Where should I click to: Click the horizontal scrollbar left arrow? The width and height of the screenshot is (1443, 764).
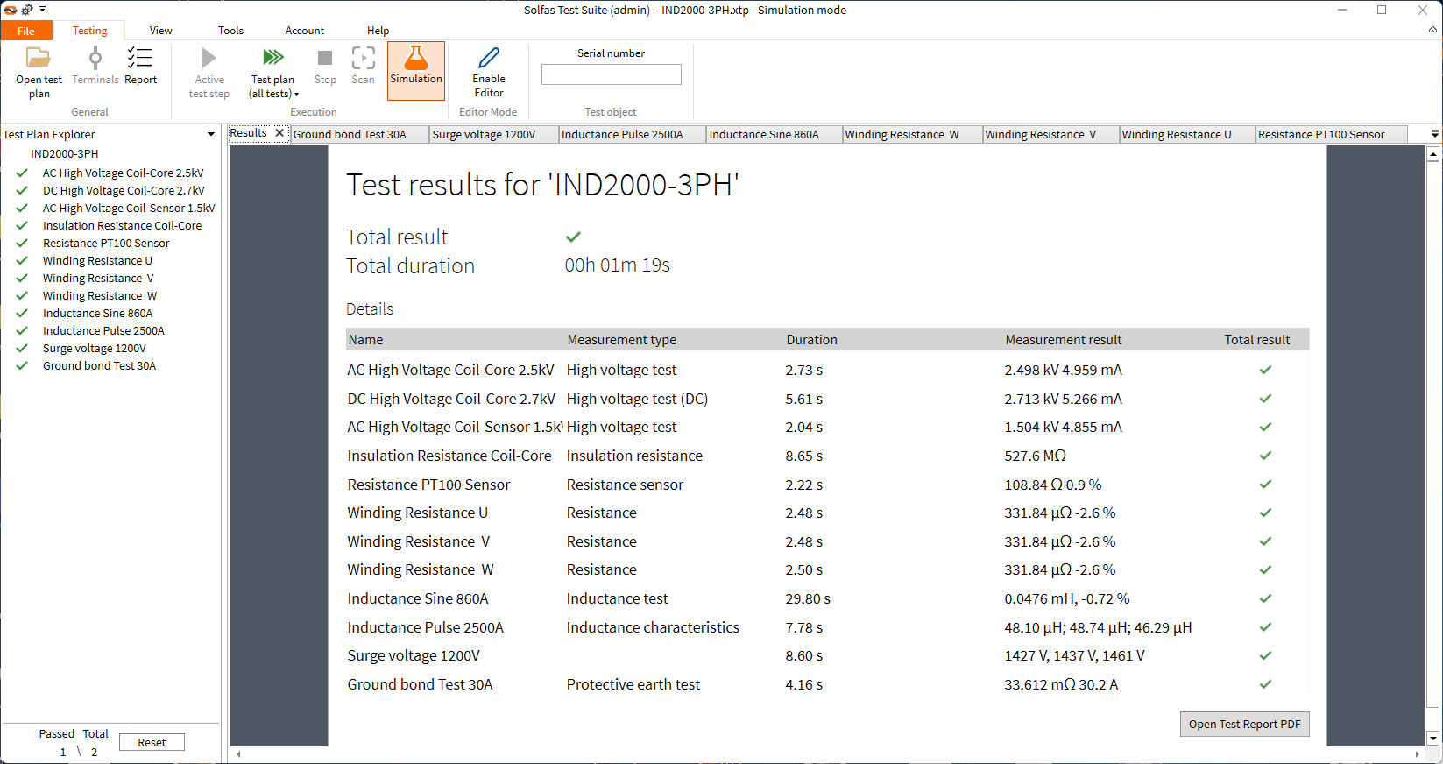click(238, 753)
